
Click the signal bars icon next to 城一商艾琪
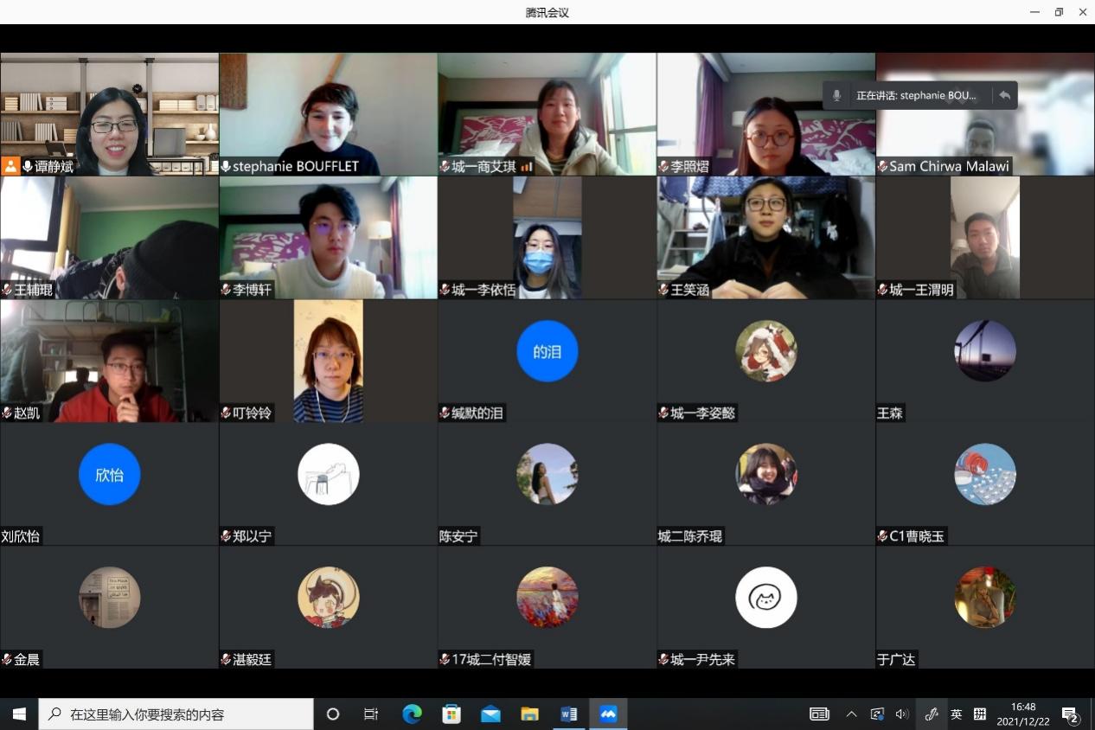pos(526,166)
